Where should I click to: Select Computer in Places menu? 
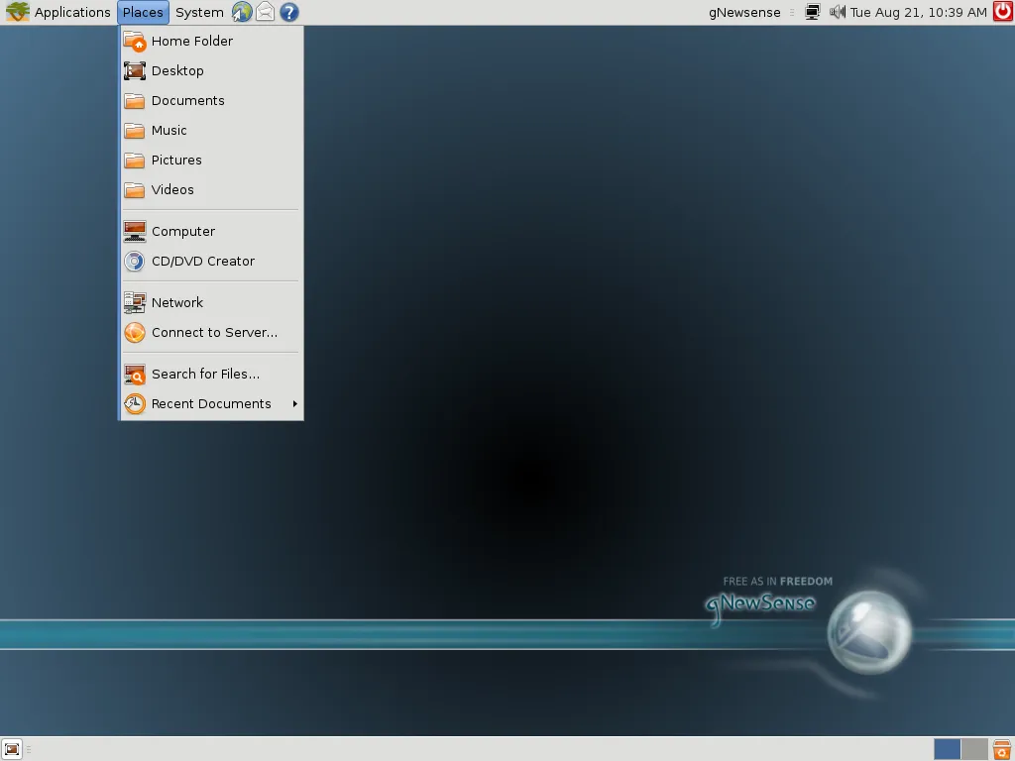pyautogui.click(x=210, y=231)
